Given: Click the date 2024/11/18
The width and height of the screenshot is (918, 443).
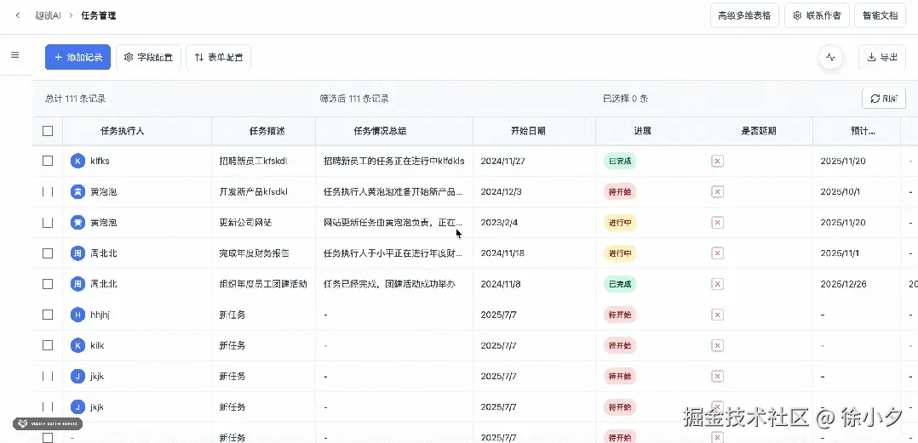Looking at the screenshot, I should tap(503, 253).
